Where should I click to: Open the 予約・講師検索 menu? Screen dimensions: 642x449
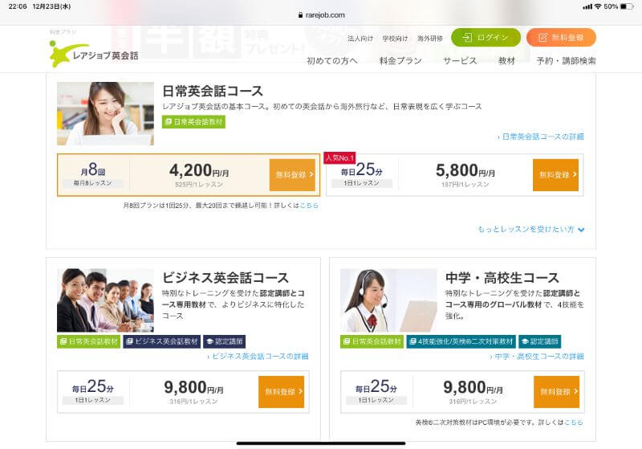click(567, 61)
